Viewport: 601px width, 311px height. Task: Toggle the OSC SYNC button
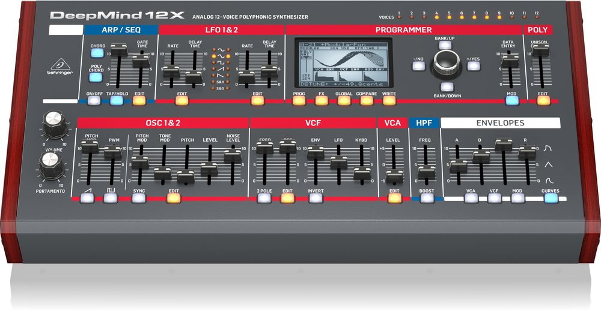[x=139, y=198]
